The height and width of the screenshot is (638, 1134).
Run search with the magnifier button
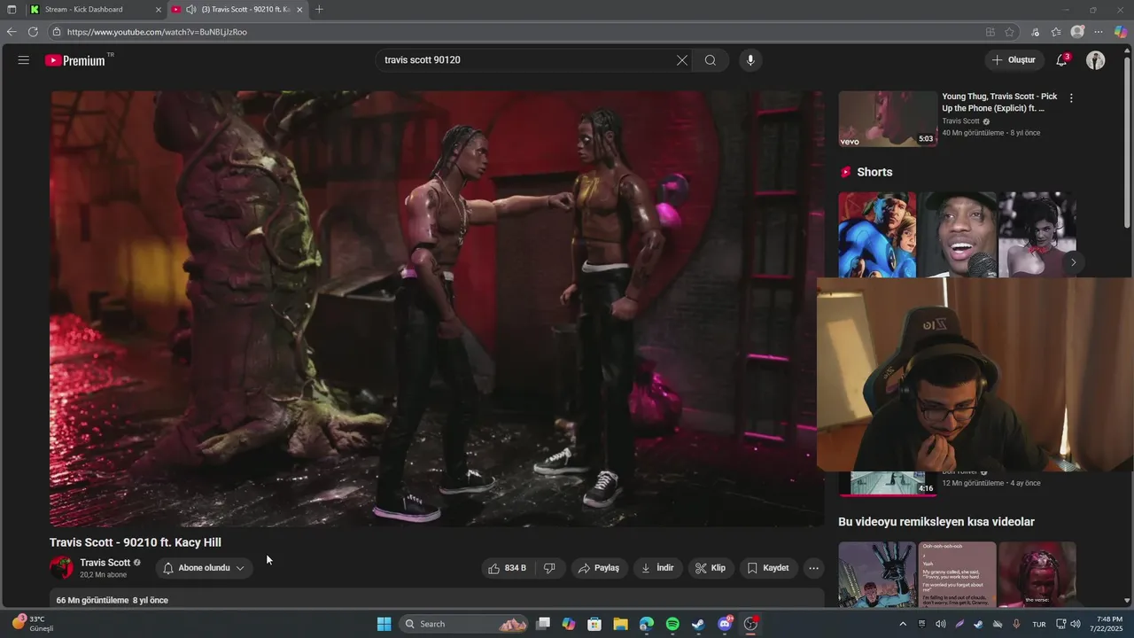711,60
